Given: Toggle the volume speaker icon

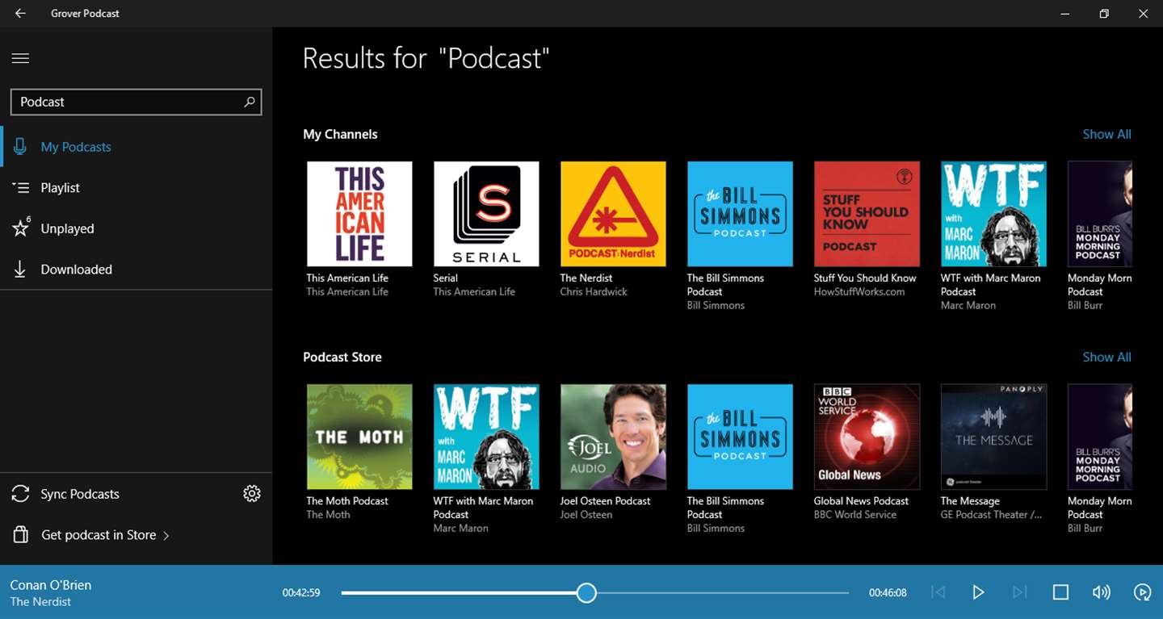Looking at the screenshot, I should pos(1102,592).
